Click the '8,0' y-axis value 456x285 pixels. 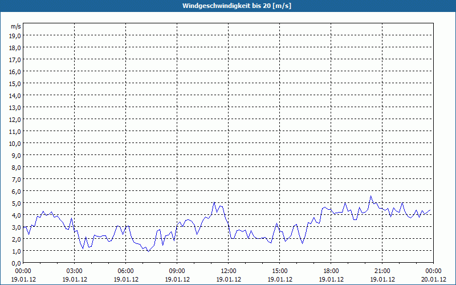pos(16,168)
